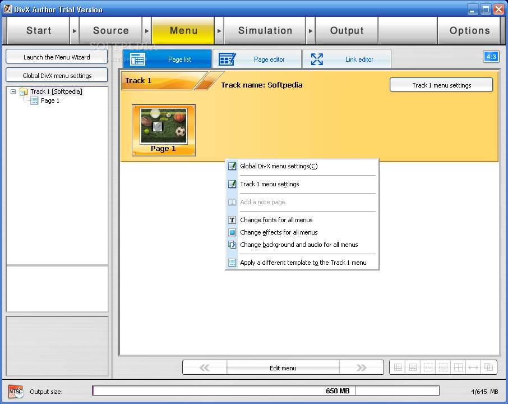Click the previous page double-chevron
The width and height of the screenshot is (508, 404).
(x=205, y=368)
